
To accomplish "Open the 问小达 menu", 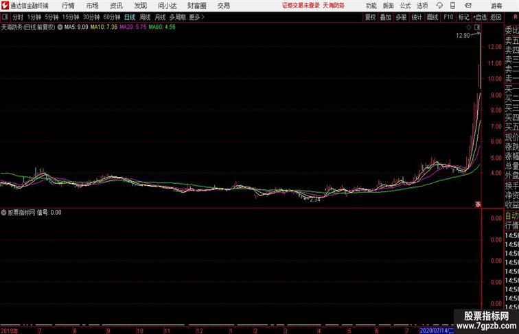I will [167, 5].
